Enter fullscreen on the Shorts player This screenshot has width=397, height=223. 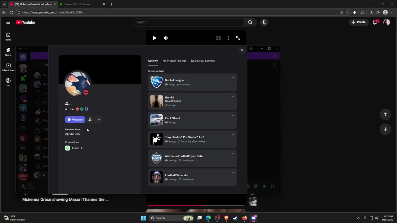[x=238, y=38]
